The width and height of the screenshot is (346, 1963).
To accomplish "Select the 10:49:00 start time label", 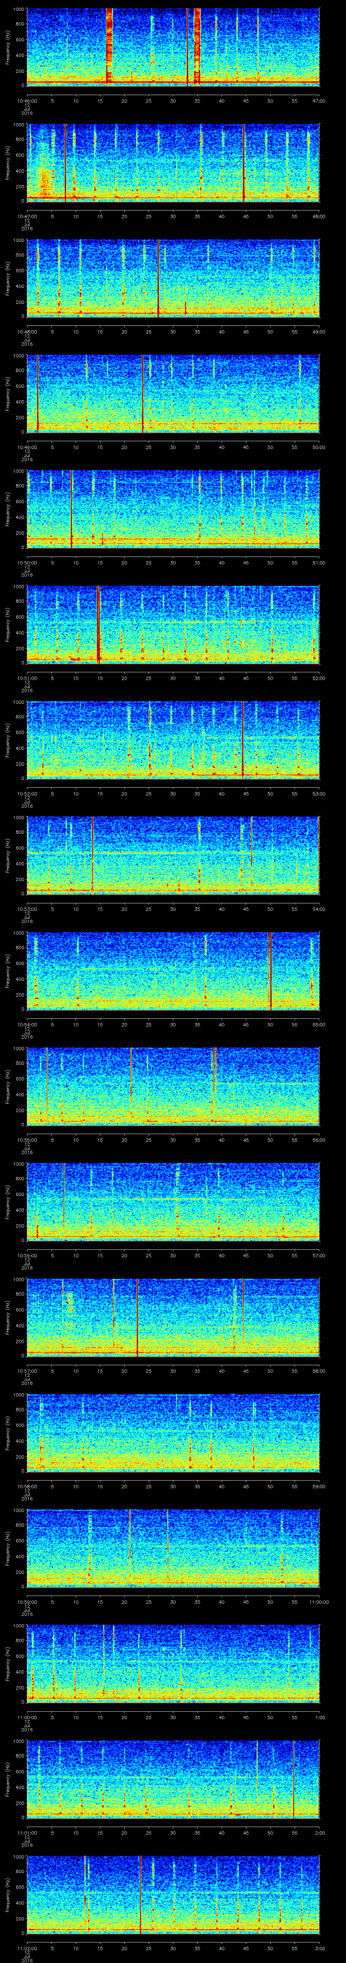I will (x=27, y=447).
